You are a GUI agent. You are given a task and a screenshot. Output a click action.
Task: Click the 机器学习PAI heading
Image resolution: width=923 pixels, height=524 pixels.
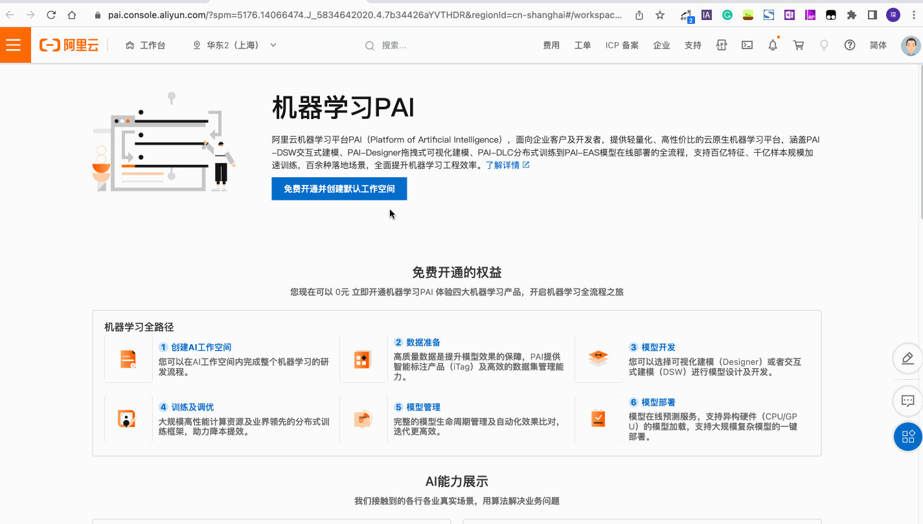pos(343,107)
